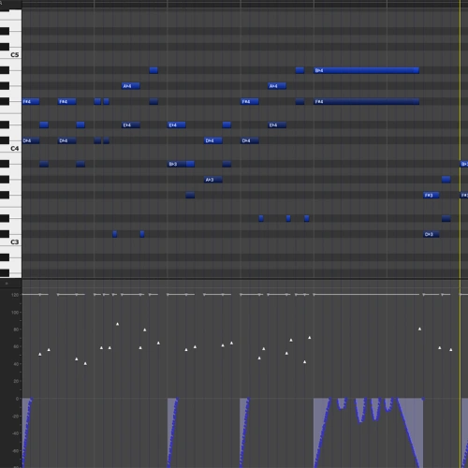Select the first A♭4 note
Image resolution: width=468 pixels, height=468 pixels.
tap(131, 86)
